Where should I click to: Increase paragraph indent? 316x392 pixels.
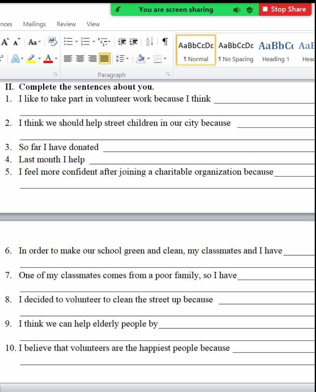tap(134, 42)
